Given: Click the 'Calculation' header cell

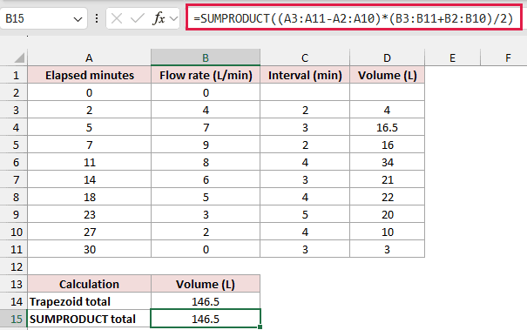Looking at the screenshot, I should (x=89, y=285).
